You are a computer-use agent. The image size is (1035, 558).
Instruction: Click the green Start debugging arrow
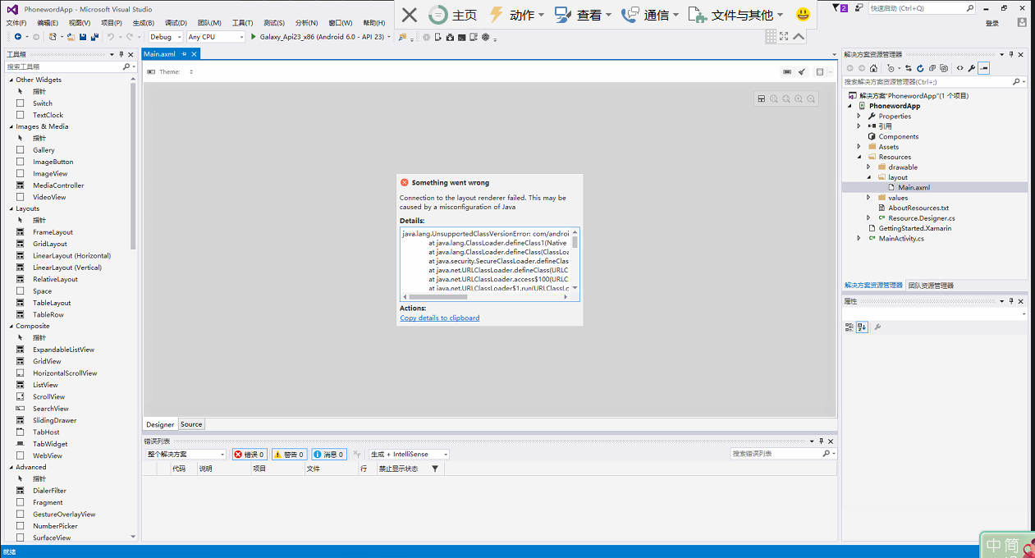click(254, 37)
